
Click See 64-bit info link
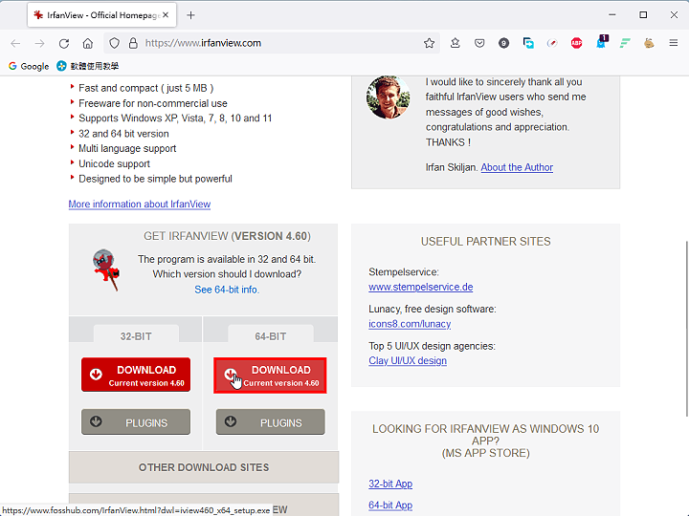tap(227, 290)
